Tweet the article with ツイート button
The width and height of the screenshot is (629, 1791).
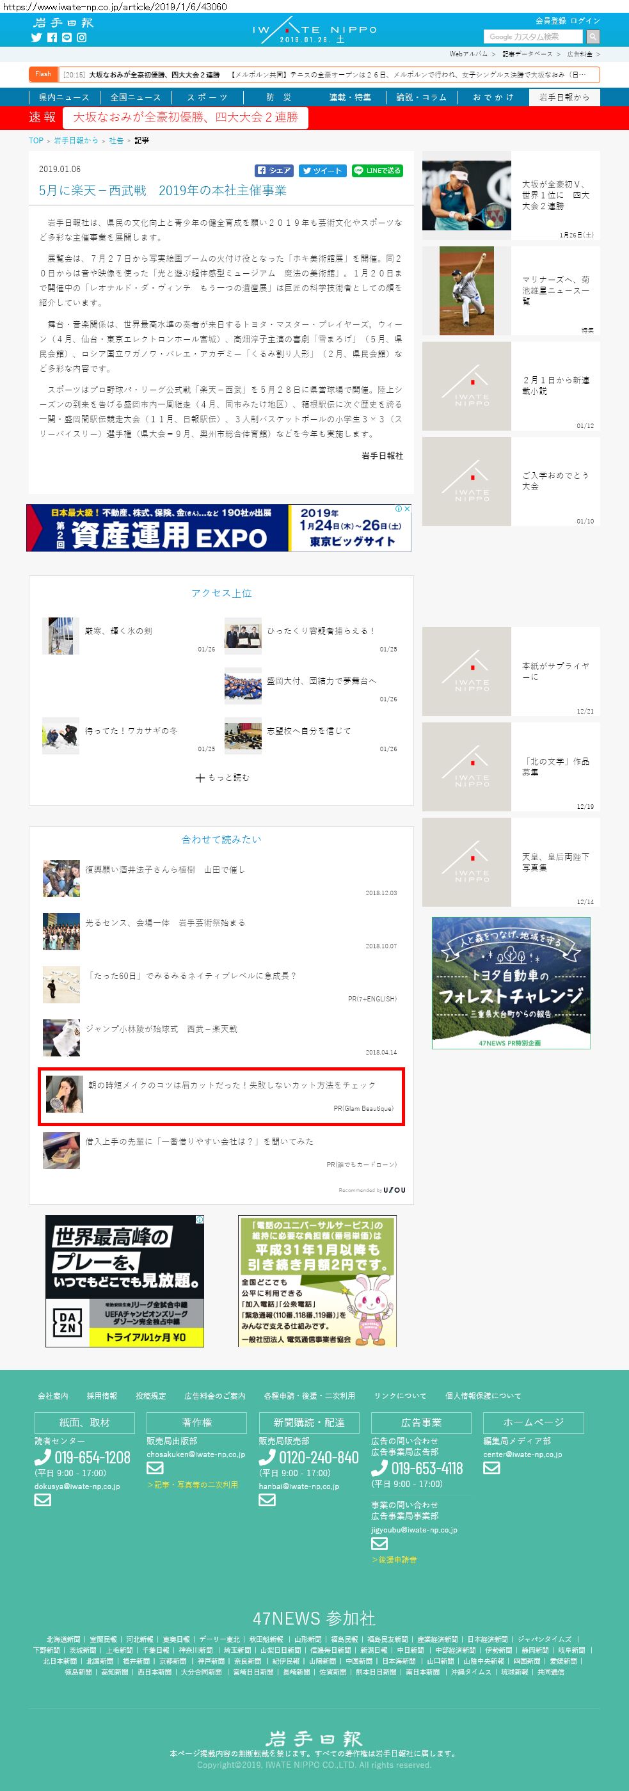click(x=322, y=170)
